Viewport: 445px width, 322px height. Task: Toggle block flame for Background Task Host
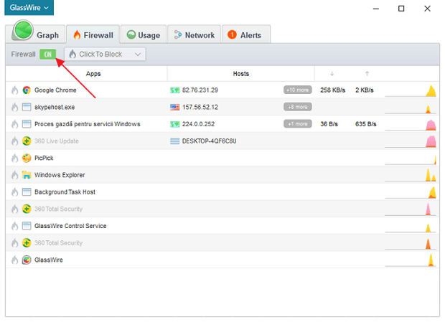click(x=15, y=192)
